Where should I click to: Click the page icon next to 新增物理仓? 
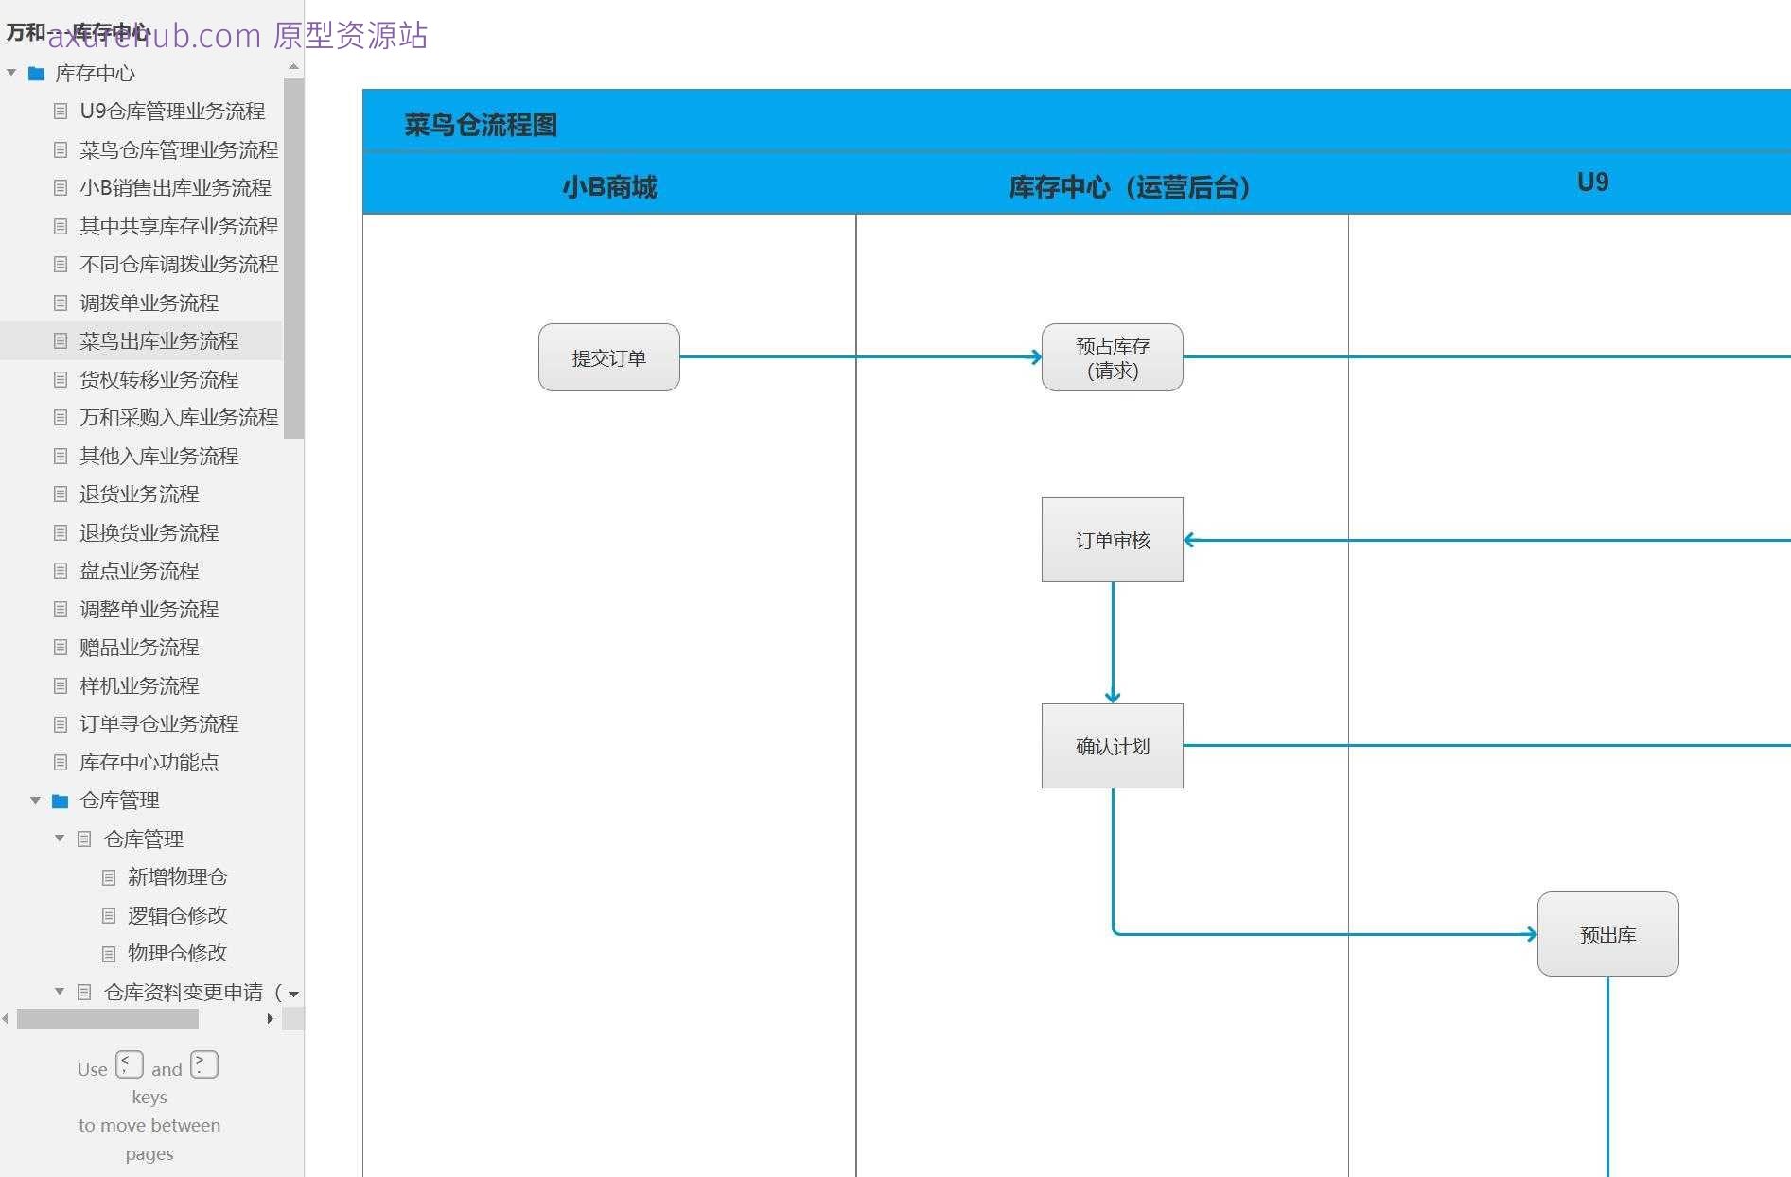point(107,876)
